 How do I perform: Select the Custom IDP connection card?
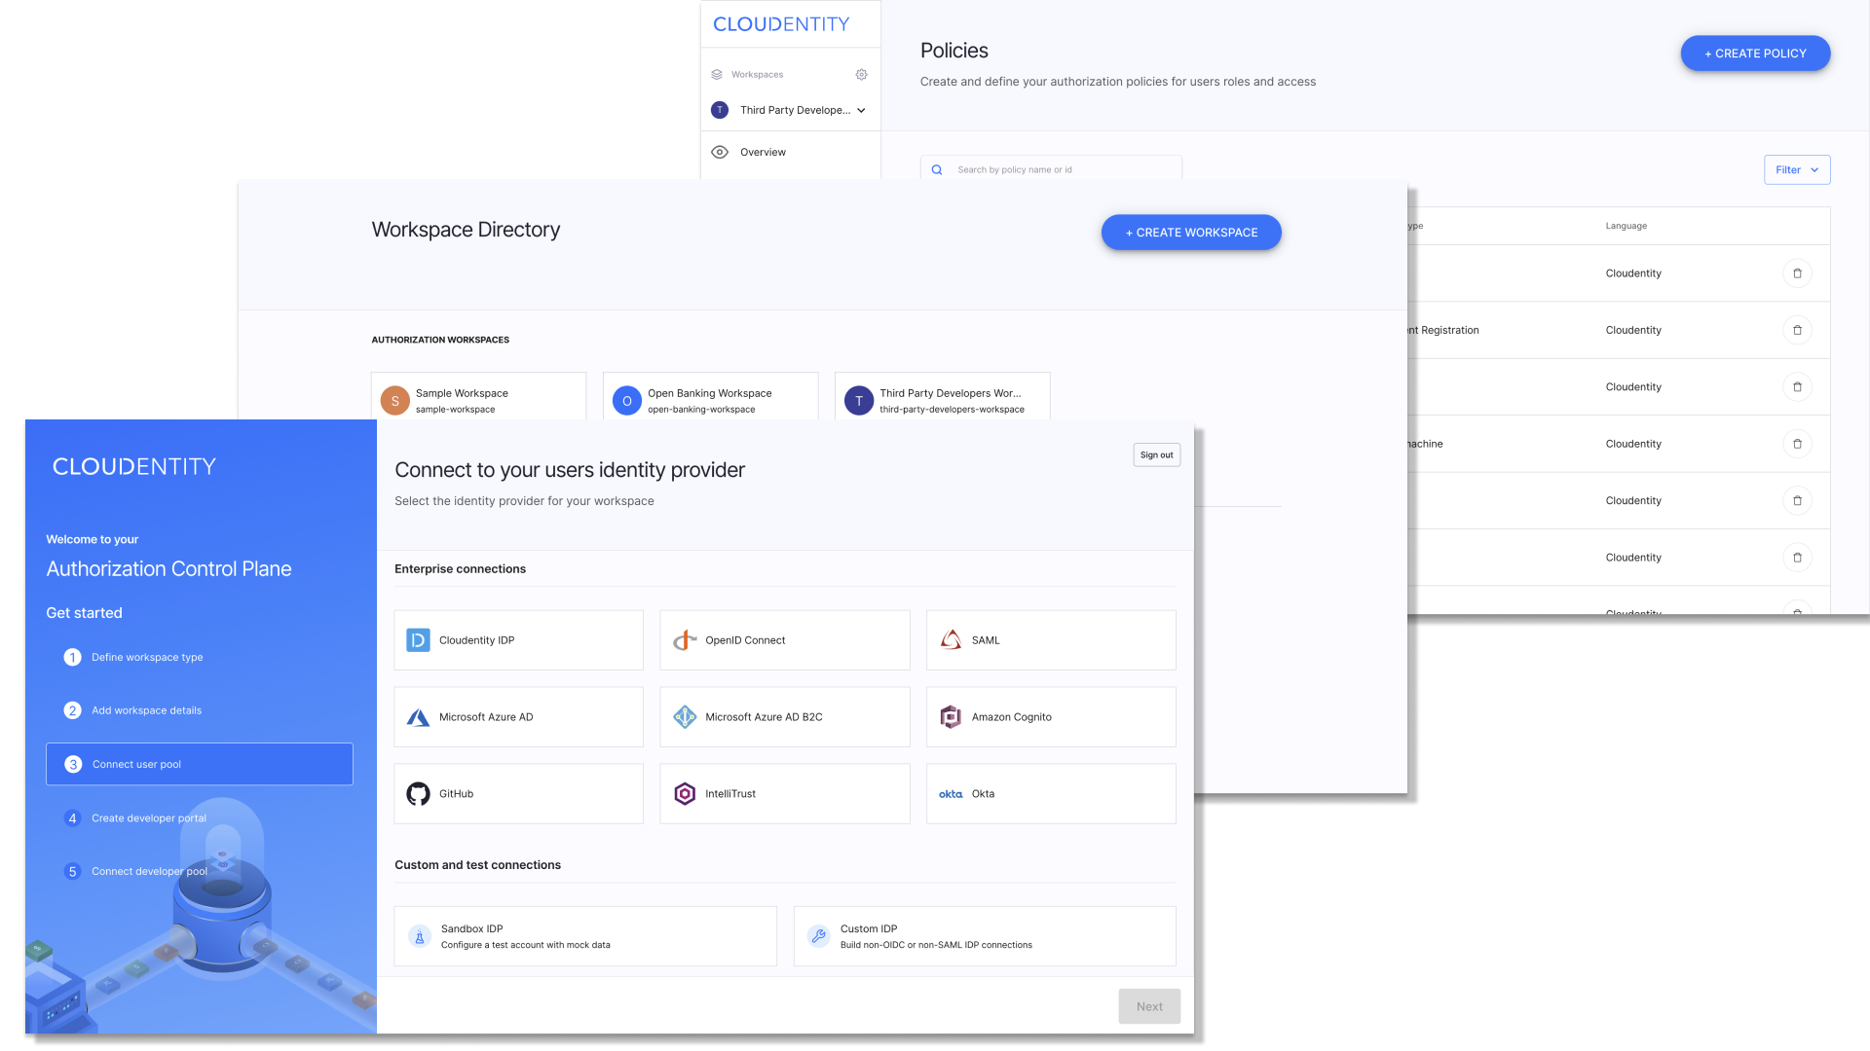click(985, 936)
